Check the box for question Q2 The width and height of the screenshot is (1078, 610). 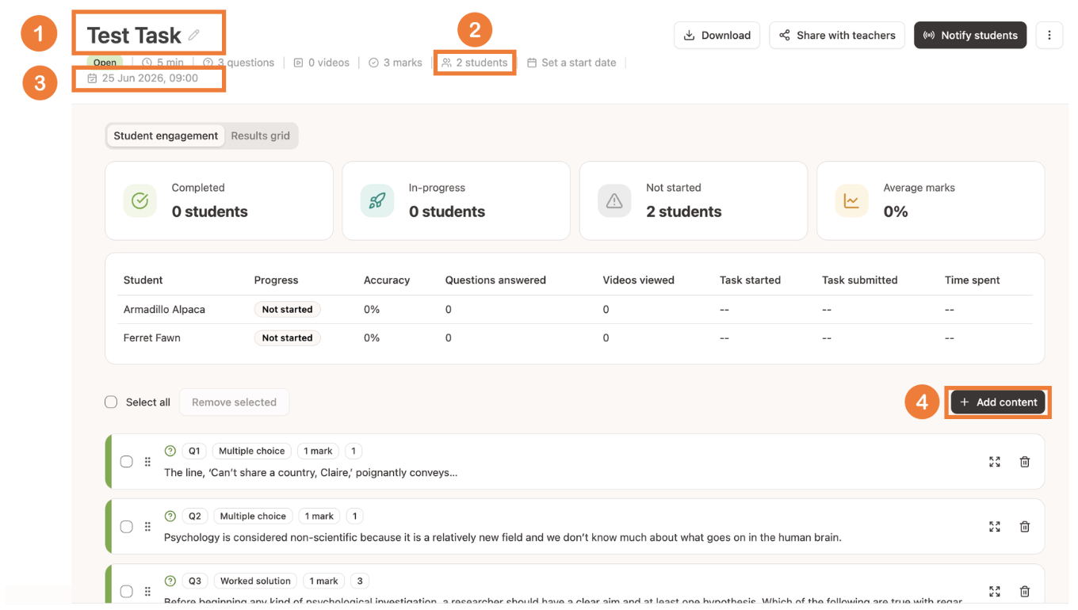coord(126,527)
